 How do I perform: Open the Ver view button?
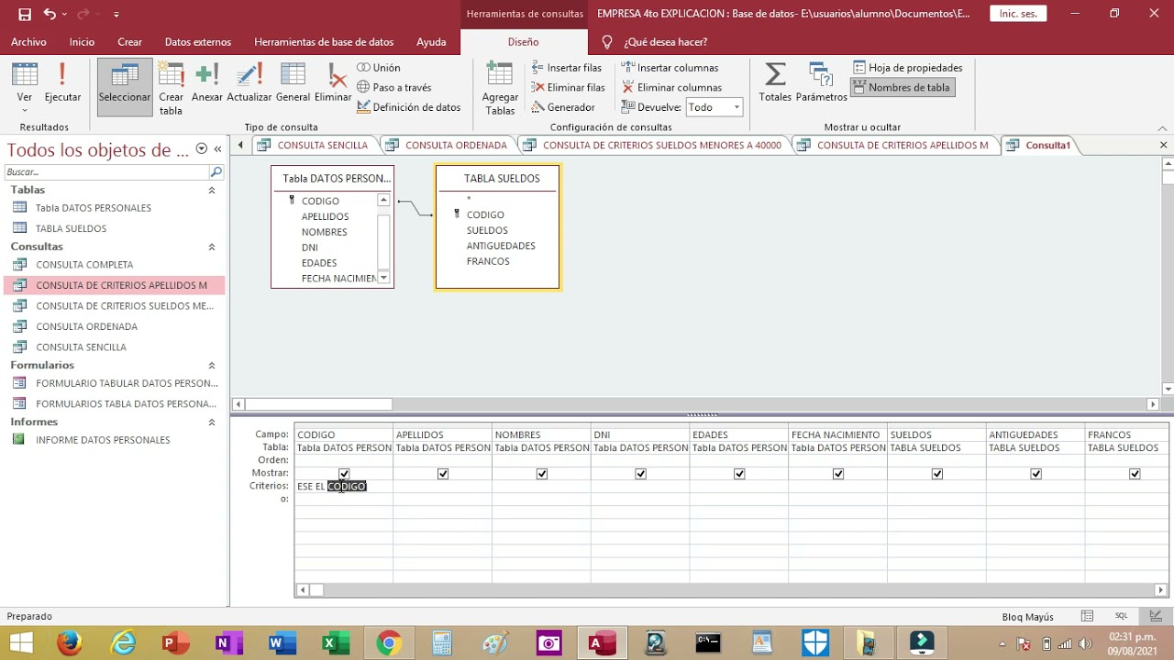pos(25,87)
